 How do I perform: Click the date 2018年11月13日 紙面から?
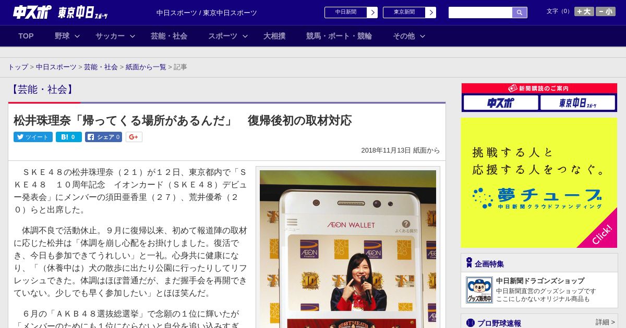[x=401, y=150]
